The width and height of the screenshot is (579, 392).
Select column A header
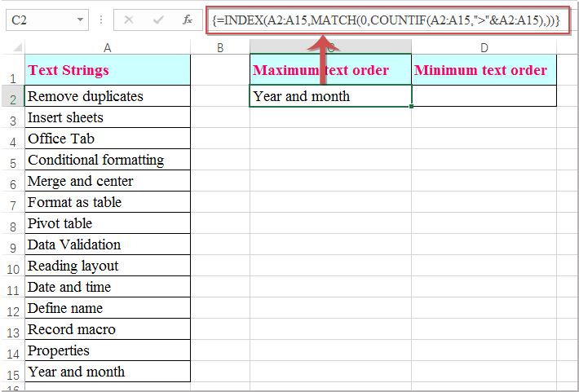(108, 48)
